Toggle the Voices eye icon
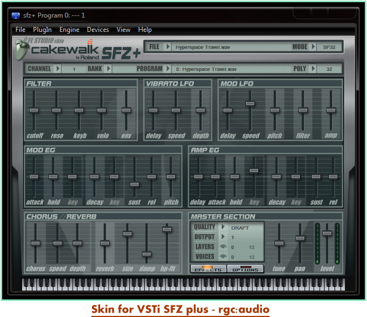The height and width of the screenshot is (317, 367). click(223, 257)
